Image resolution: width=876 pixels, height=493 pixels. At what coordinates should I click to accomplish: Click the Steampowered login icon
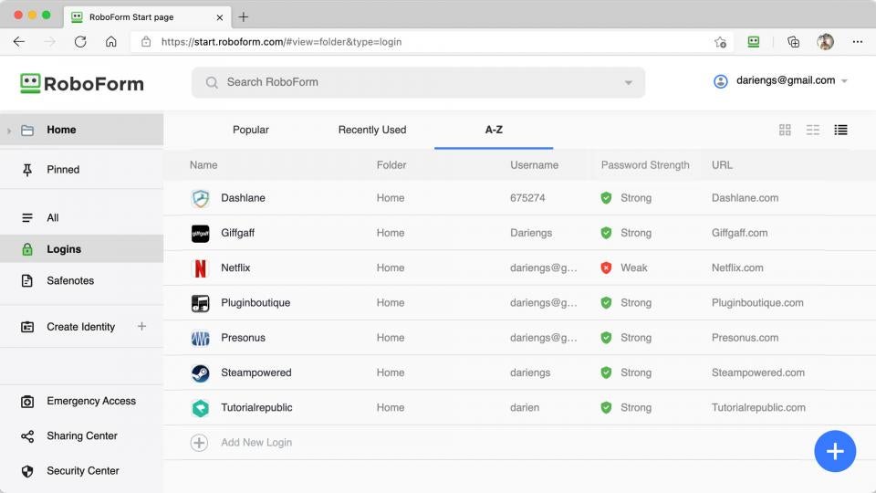[200, 372]
